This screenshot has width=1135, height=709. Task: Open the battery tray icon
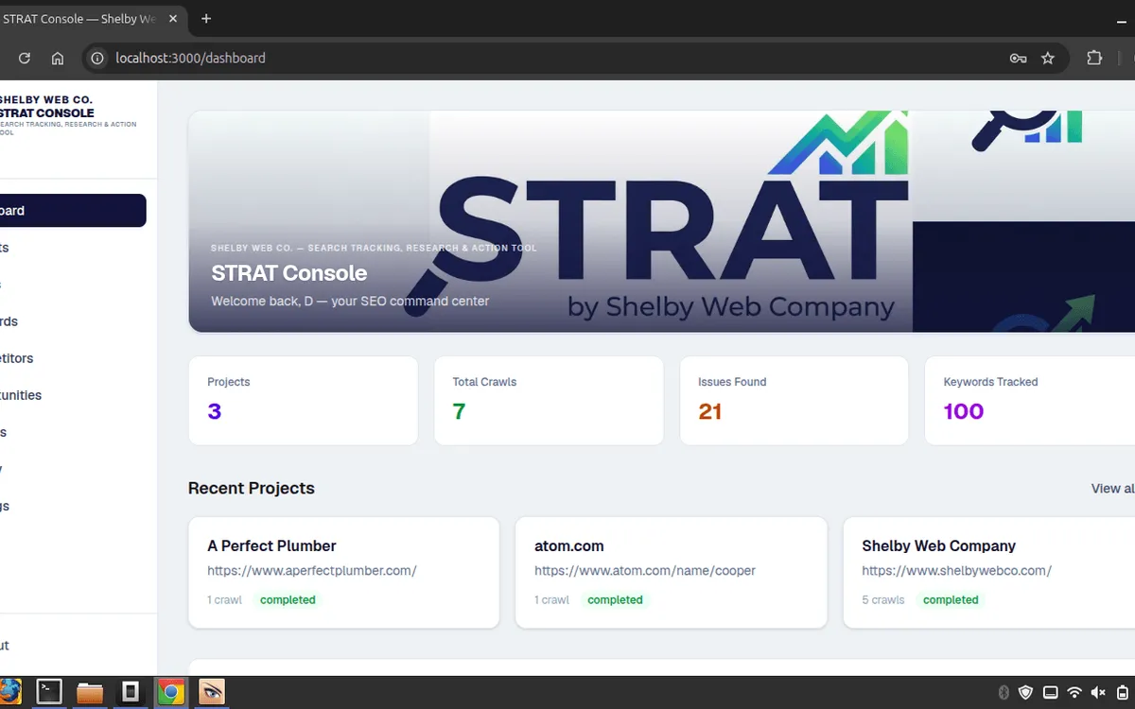tap(1123, 693)
